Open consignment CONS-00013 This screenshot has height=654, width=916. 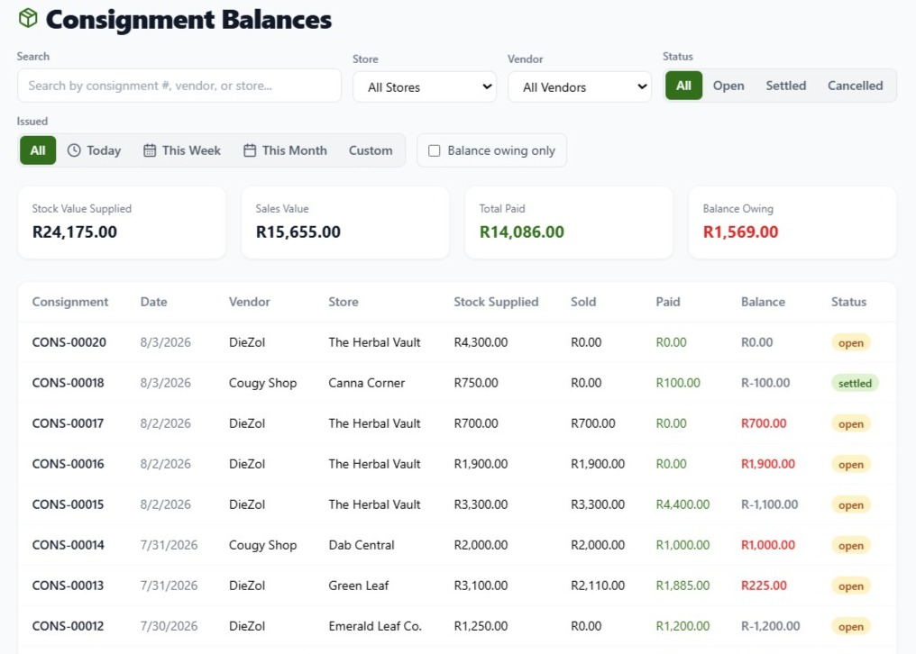(68, 586)
